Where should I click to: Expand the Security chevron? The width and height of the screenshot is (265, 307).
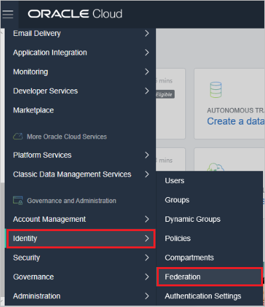147,258
